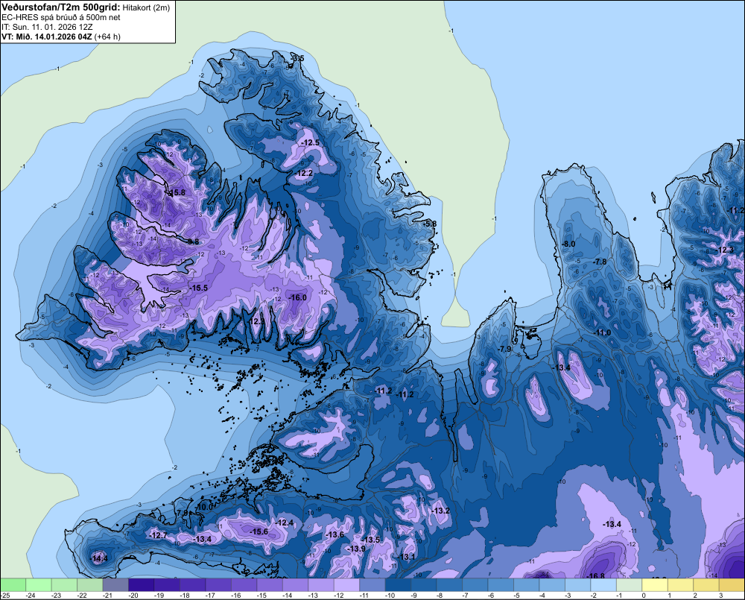Pick the legend swatch labeled -10
Screen dimensions: 745x600
coord(399,584)
